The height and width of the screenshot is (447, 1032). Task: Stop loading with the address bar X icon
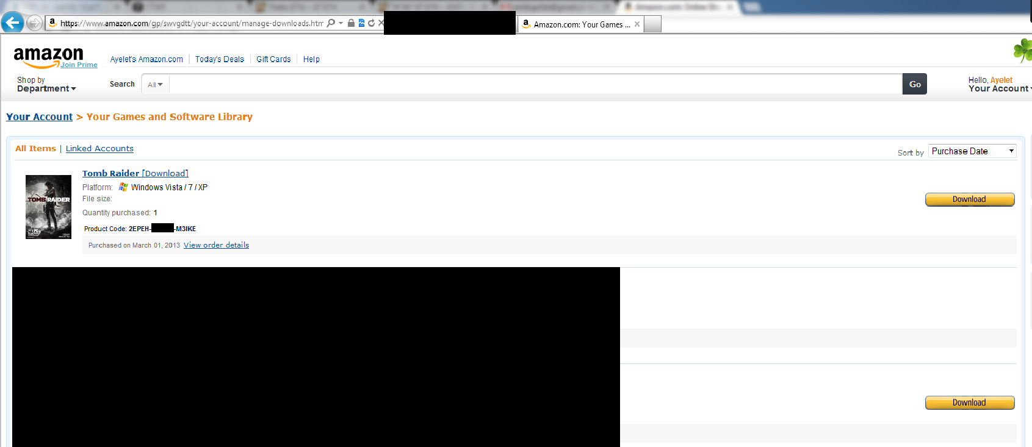point(381,23)
